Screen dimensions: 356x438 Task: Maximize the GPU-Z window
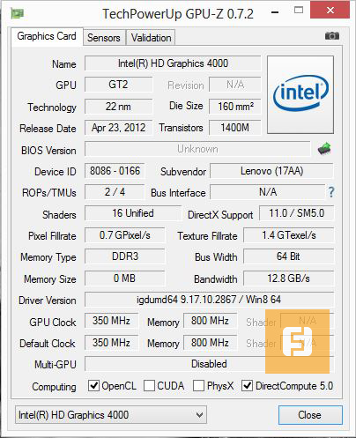click(299, 11)
